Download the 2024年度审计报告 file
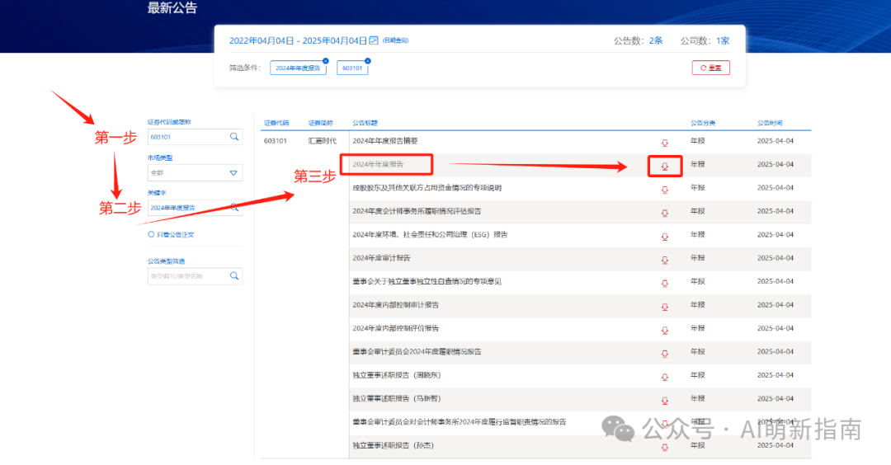This screenshot has height=465, width=891. (x=664, y=260)
